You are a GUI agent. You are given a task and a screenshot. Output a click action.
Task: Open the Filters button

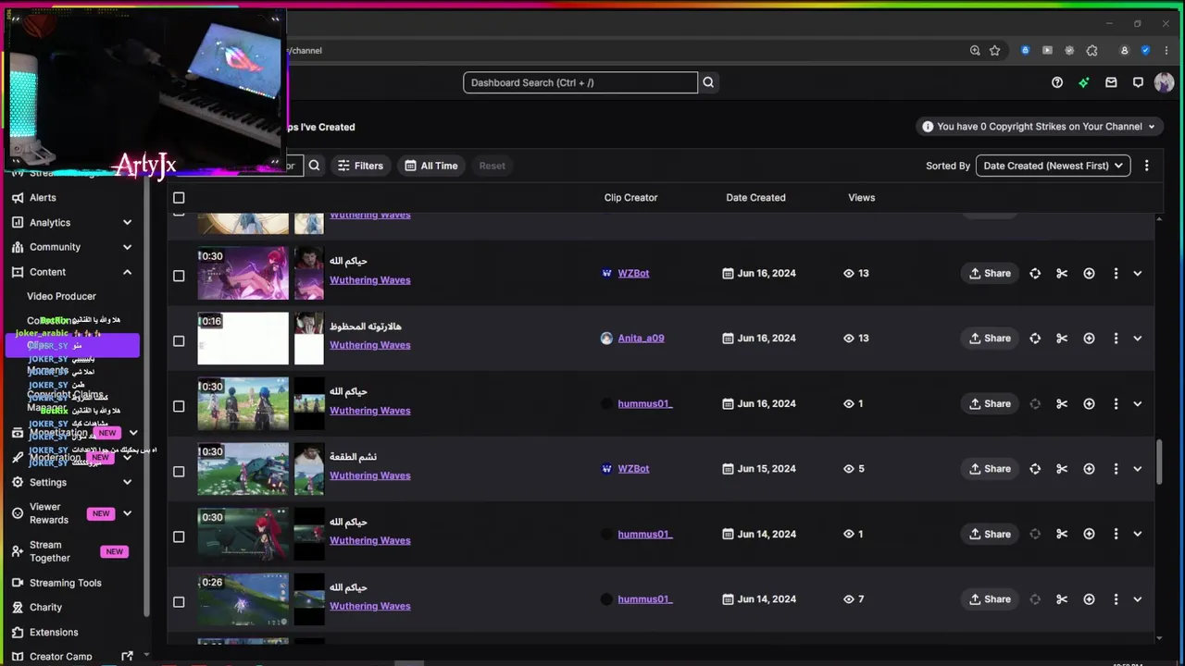click(x=360, y=166)
